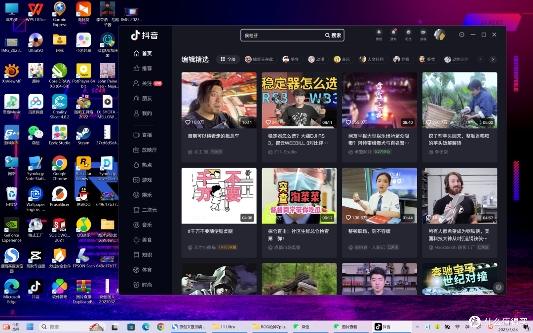Open 时尚 category in sidebar
This screenshot has width=533, height=333.
click(143, 285)
